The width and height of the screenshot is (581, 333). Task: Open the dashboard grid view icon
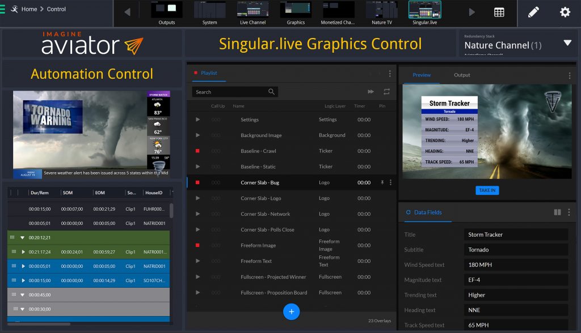(499, 12)
